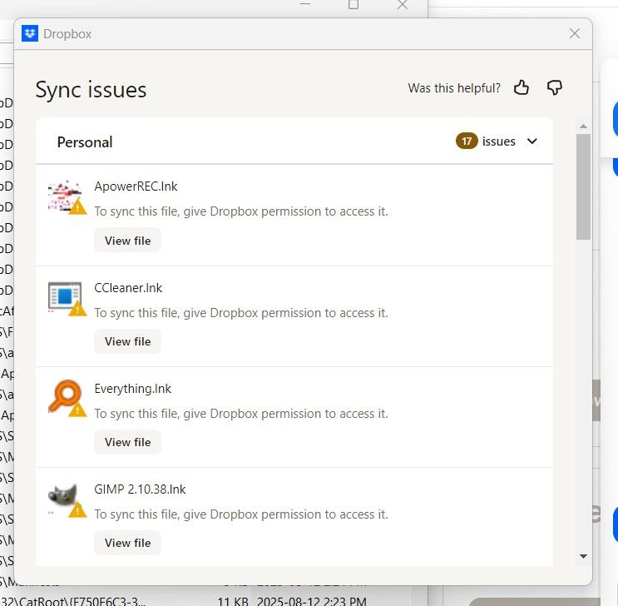Screen dimensions: 618x606
Task: Close the Dropbox Sync issues dialog
Action: pos(574,33)
